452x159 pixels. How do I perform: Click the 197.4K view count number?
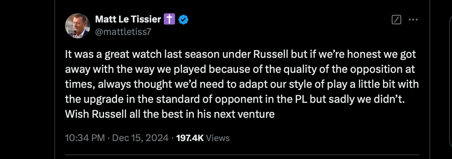point(190,138)
